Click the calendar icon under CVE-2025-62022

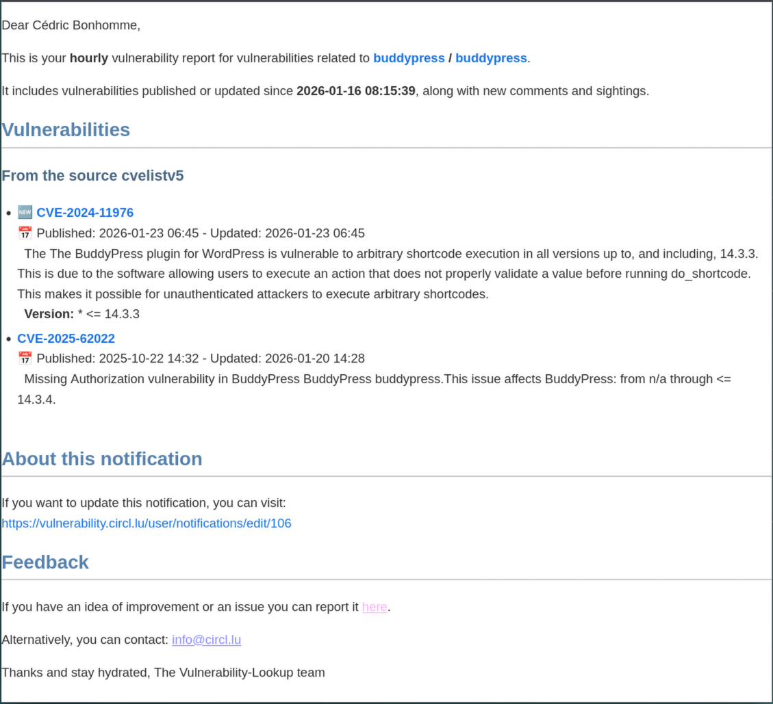point(25,358)
